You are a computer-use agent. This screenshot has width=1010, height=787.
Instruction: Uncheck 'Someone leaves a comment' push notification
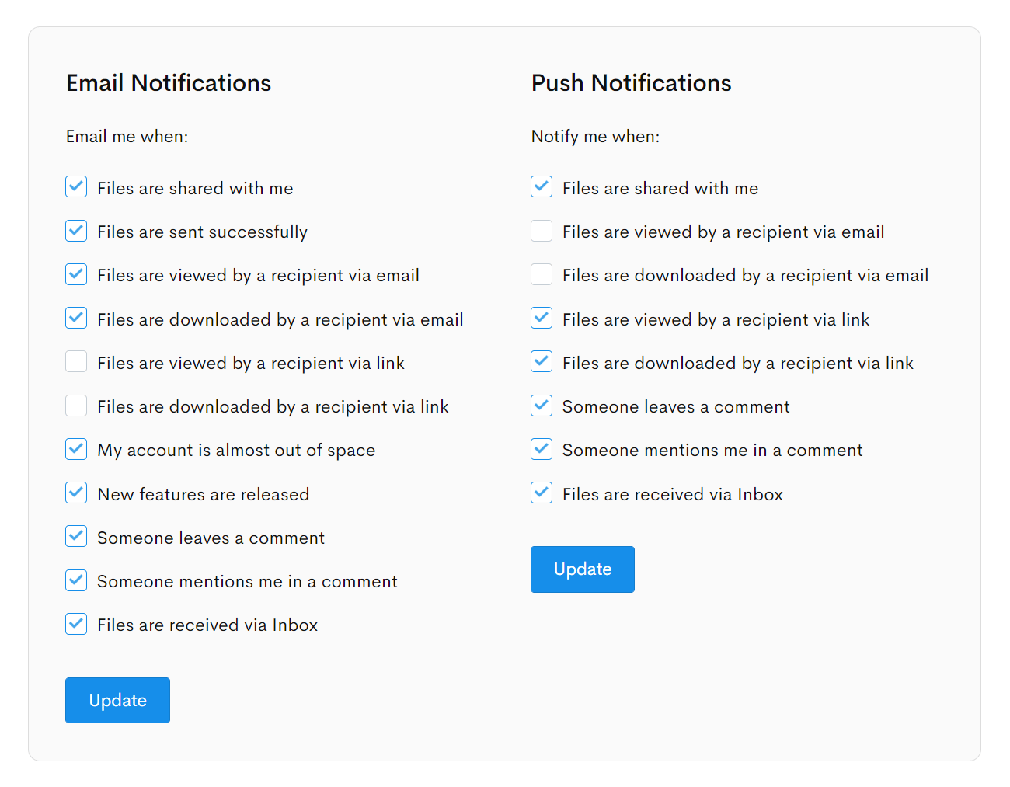tap(541, 405)
